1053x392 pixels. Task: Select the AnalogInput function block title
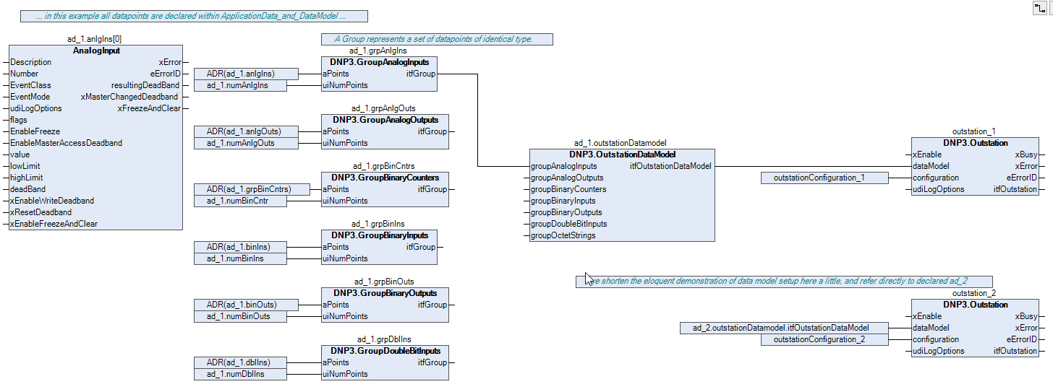(96, 51)
